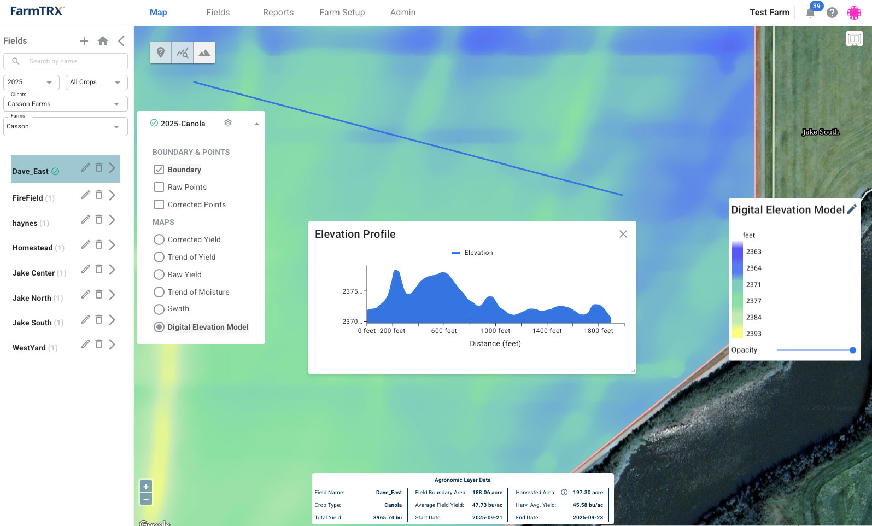This screenshot has height=526, width=872.
Task: Open the All Crops dropdown
Action: (96, 82)
